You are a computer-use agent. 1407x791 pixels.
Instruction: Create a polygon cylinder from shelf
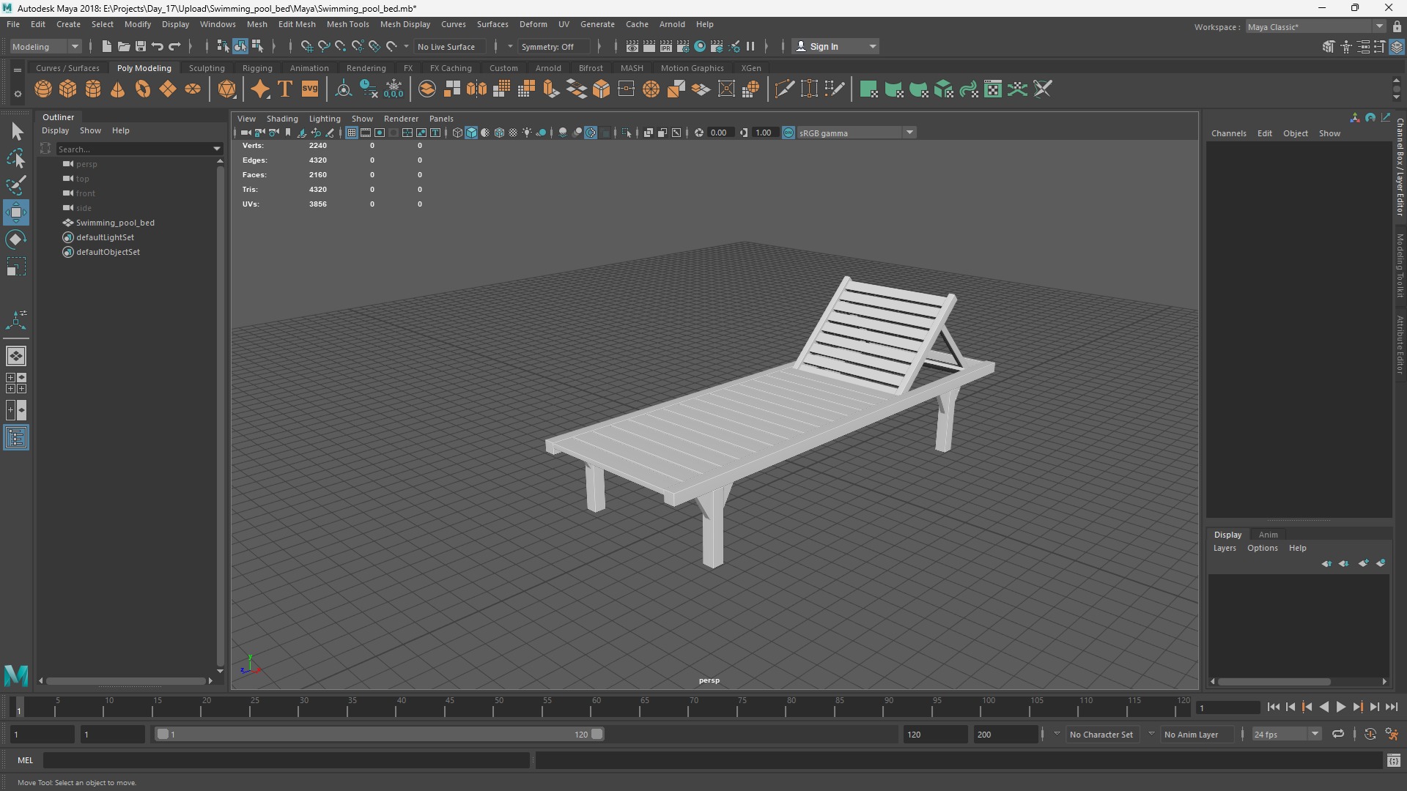click(93, 89)
